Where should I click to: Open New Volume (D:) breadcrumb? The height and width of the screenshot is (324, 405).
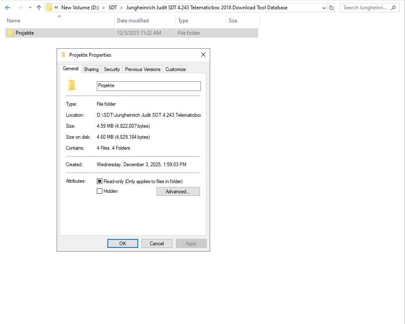tap(80, 8)
